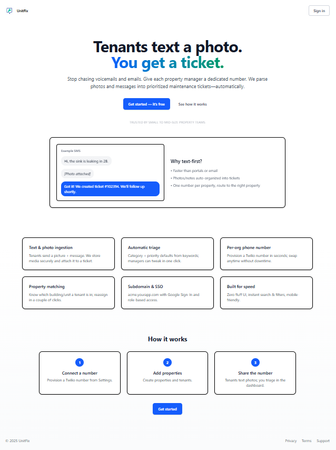336x450 pixels.
Task: Select the Automatic triage feature card
Action: coord(167,254)
